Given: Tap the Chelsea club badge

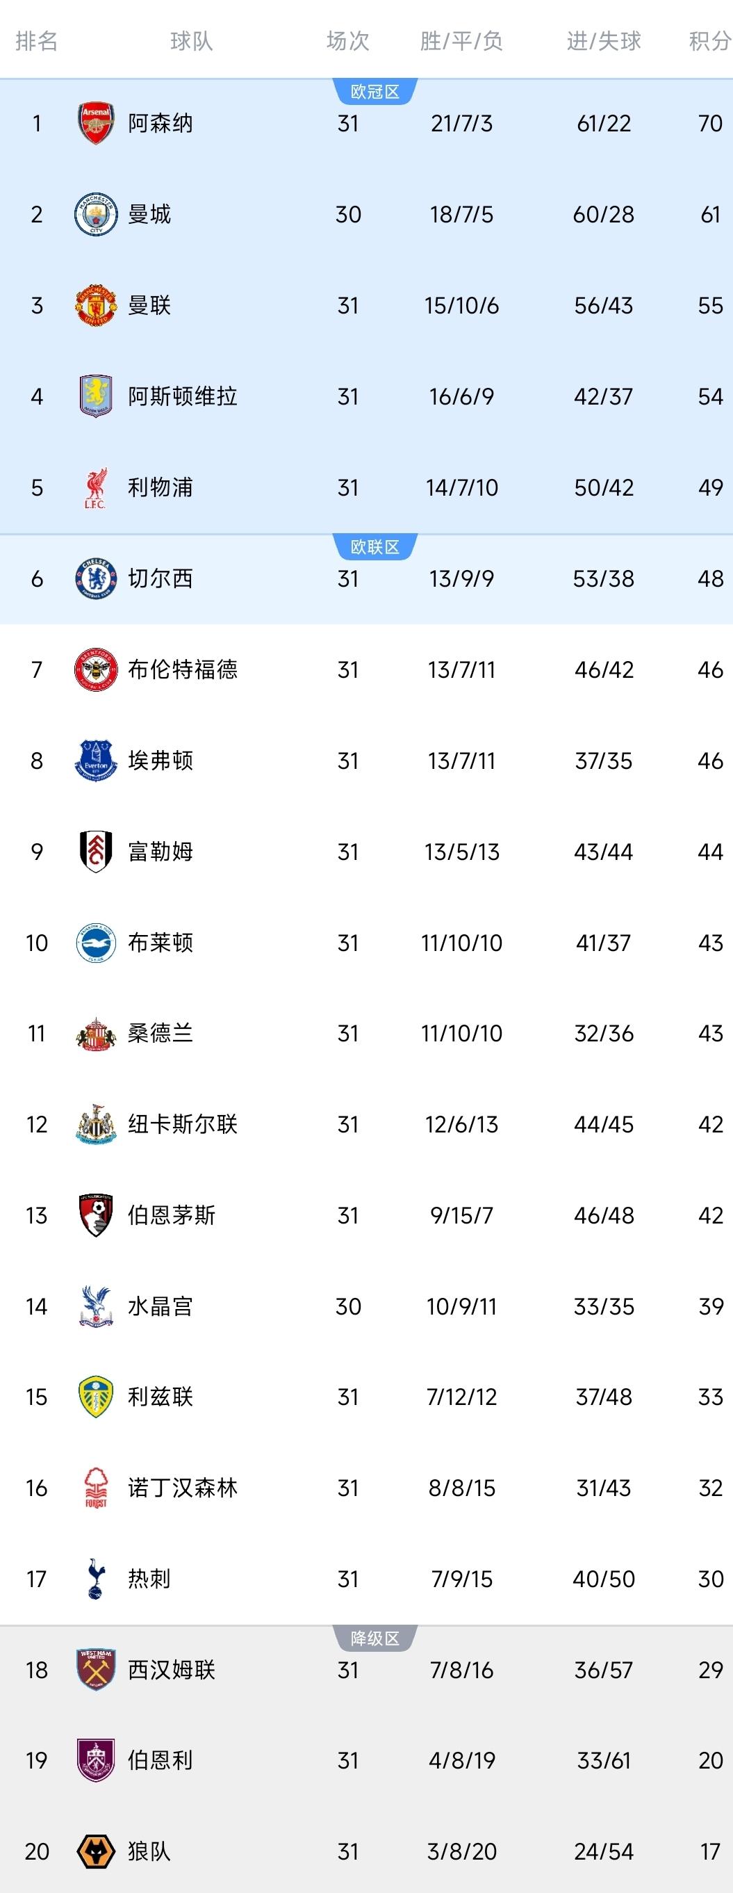Looking at the screenshot, I should [x=95, y=579].
